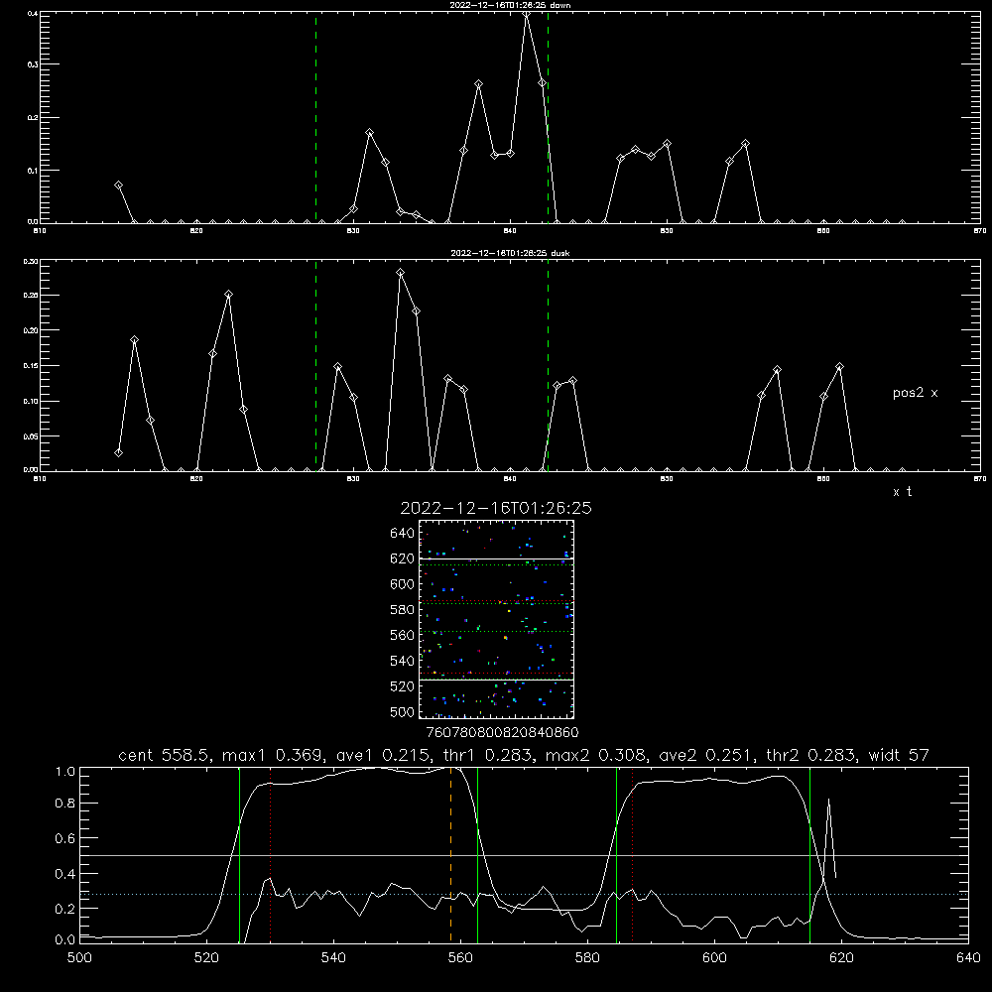Click dusk plot peak diamond near 0.25

pos(228,295)
